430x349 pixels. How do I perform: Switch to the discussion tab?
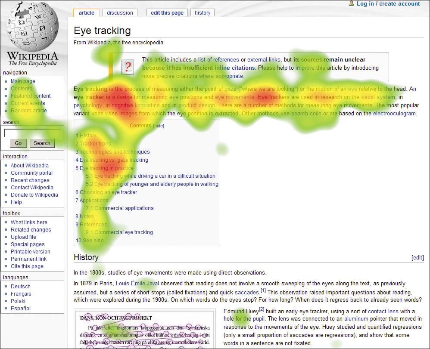click(120, 13)
